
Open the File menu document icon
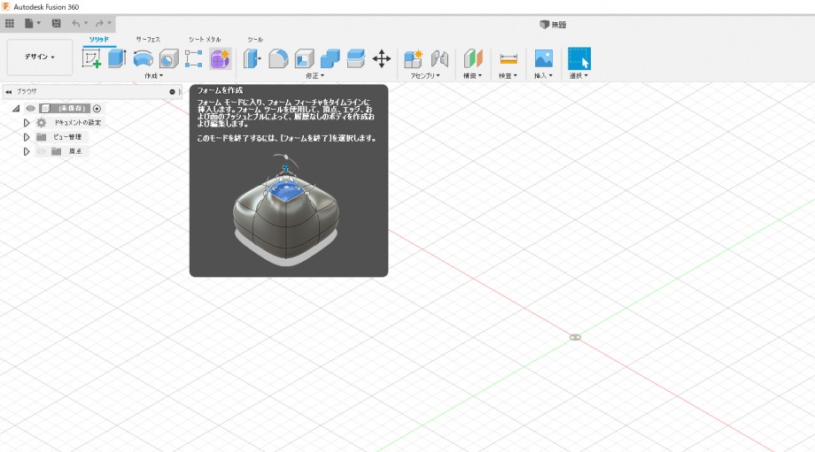29,23
